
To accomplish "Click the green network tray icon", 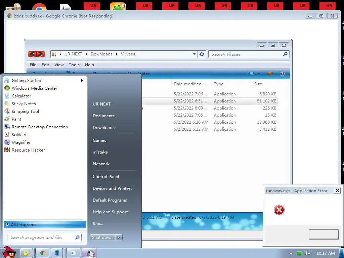I will pos(299,253).
